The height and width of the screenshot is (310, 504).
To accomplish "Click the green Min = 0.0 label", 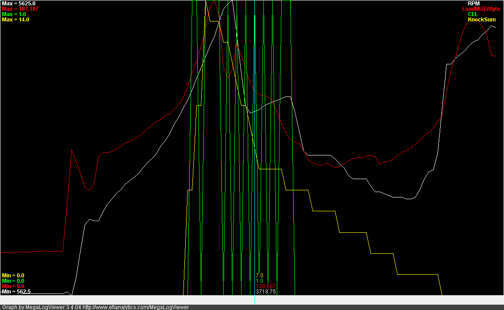I will [13, 281].
